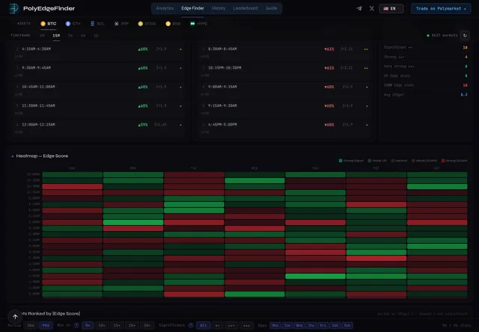The image size is (479, 332).
Task: Select the one-star significance filter
Action: pyautogui.click(x=217, y=325)
